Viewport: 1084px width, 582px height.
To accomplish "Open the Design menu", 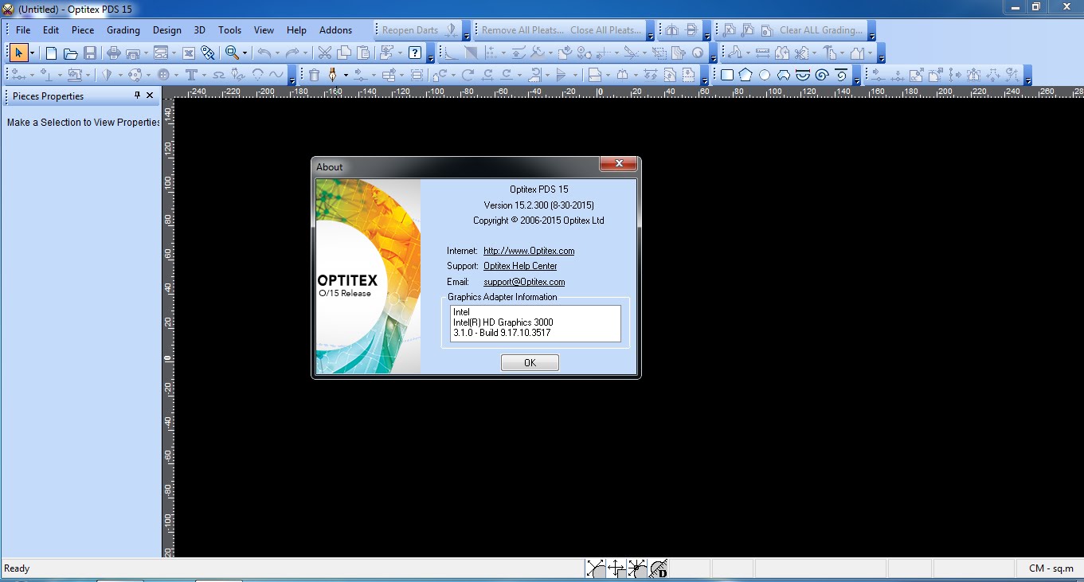I will coord(167,30).
